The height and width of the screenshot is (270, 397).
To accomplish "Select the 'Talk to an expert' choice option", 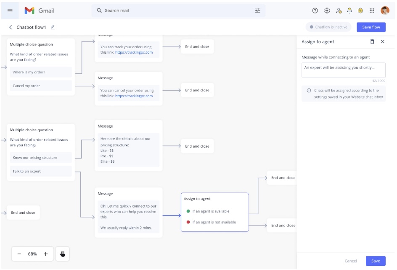I will [x=41, y=171].
